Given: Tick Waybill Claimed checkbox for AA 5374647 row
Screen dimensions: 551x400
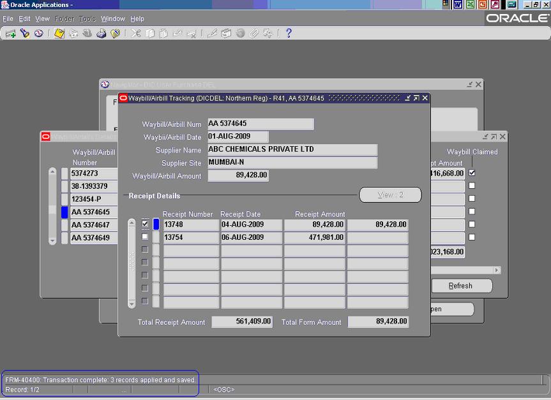Looking at the screenshot, I should point(472,225).
